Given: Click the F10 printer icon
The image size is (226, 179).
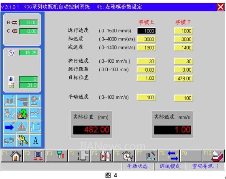Looking at the screenshot, I should (213, 156).
